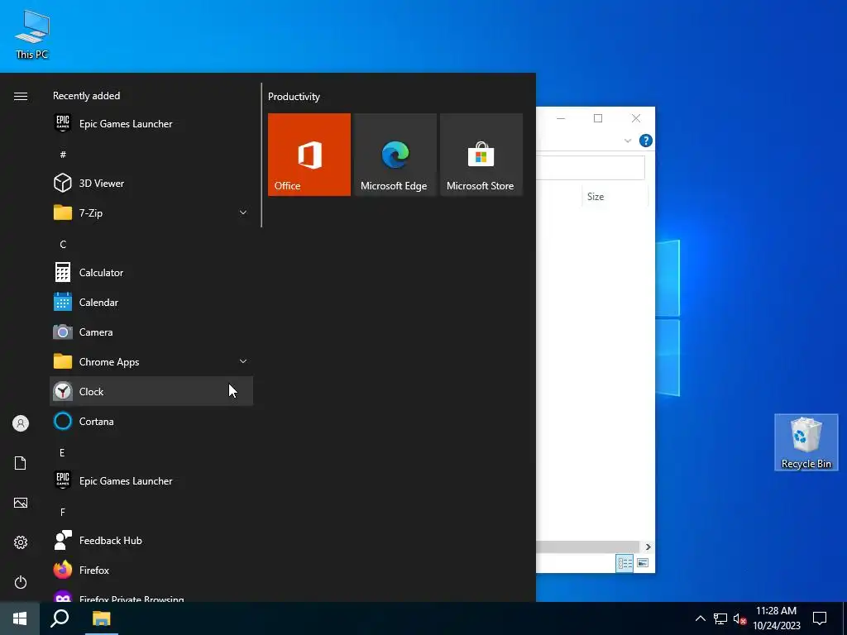Image resolution: width=847 pixels, height=635 pixels.
Task: Jump to the C letter group
Action: [x=63, y=244]
